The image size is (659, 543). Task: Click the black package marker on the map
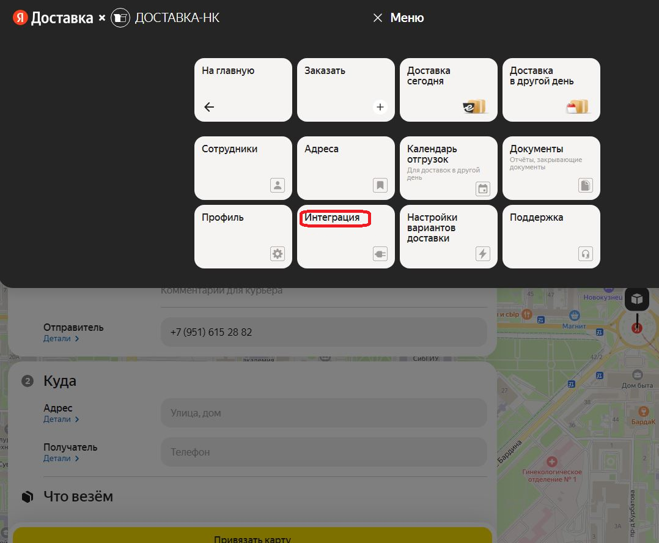636,298
